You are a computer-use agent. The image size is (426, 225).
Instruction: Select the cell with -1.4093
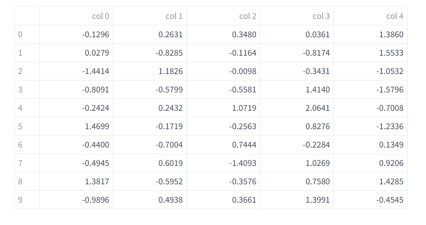[223, 163]
